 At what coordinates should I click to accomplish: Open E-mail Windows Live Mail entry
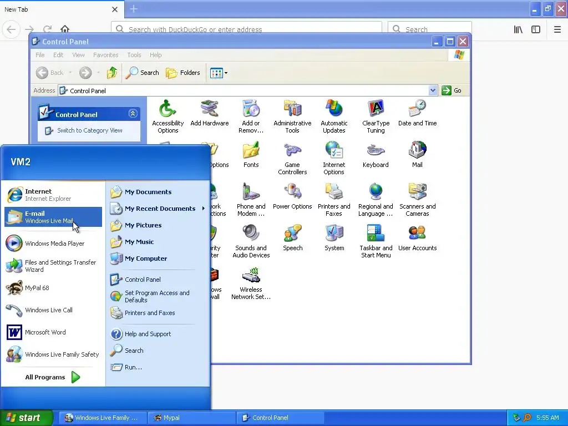53,217
